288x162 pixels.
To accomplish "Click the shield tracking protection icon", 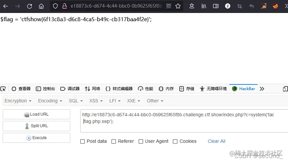I will [55, 6].
